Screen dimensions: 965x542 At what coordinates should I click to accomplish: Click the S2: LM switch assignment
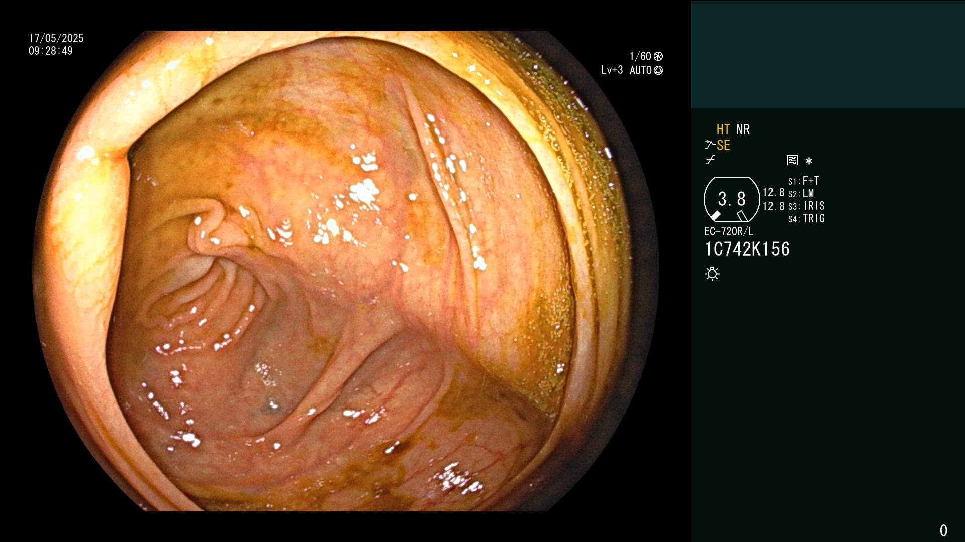[x=801, y=193]
